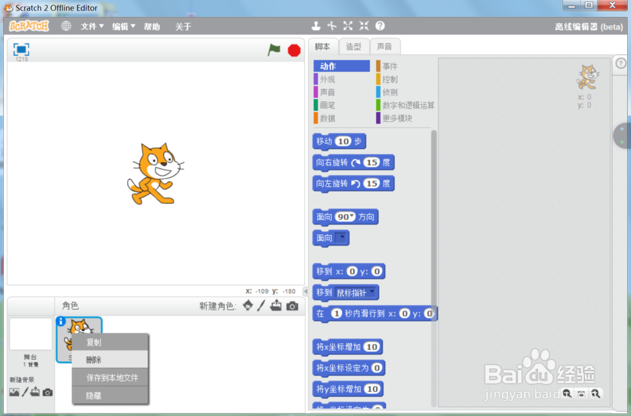Screen dimensions: 631x416
Task: Select the 声音 block category
Action: (x=341, y=92)
